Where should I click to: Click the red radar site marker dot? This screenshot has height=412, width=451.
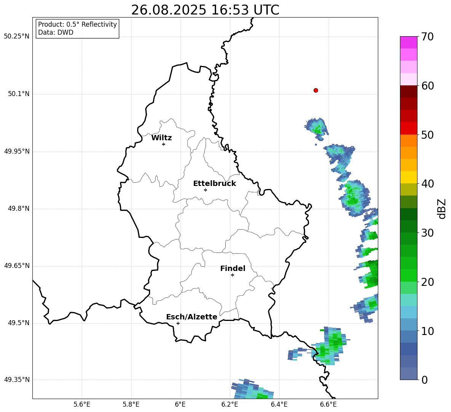(x=315, y=90)
